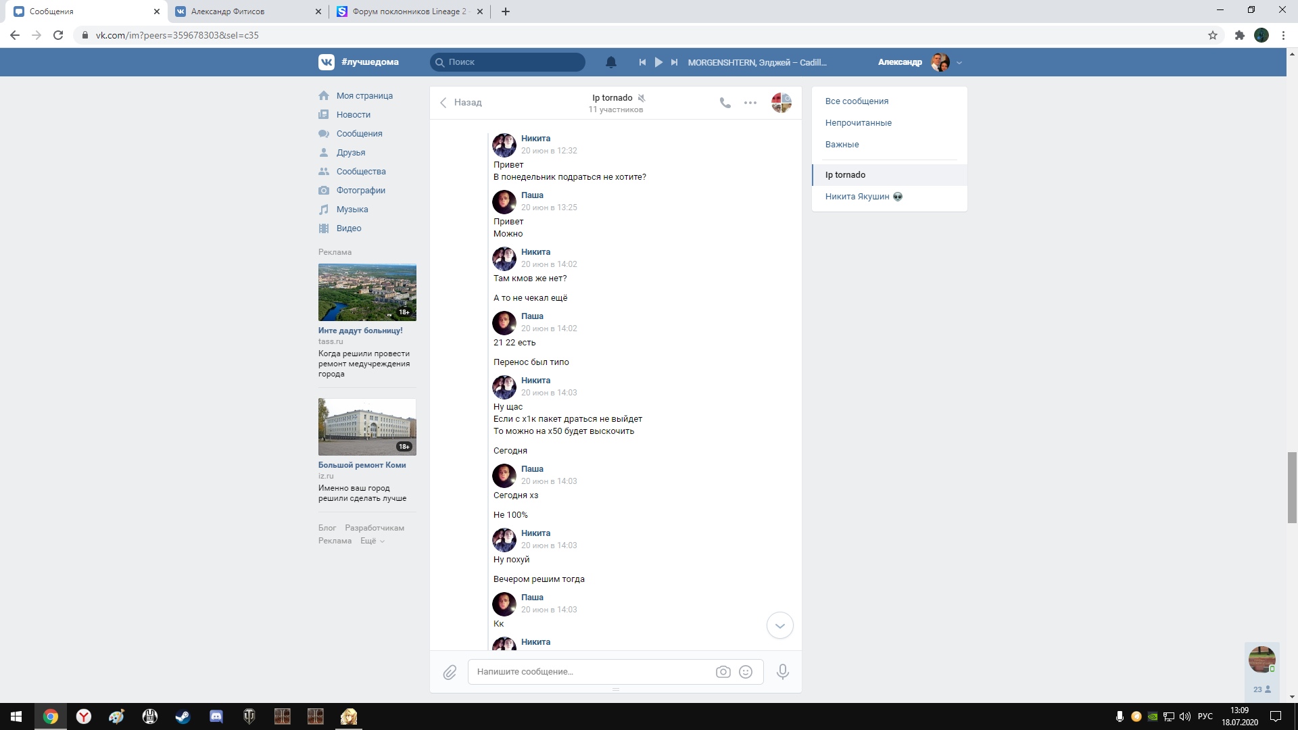The height and width of the screenshot is (730, 1298).
Task: Click the camera photo icon in message box
Action: click(x=723, y=672)
